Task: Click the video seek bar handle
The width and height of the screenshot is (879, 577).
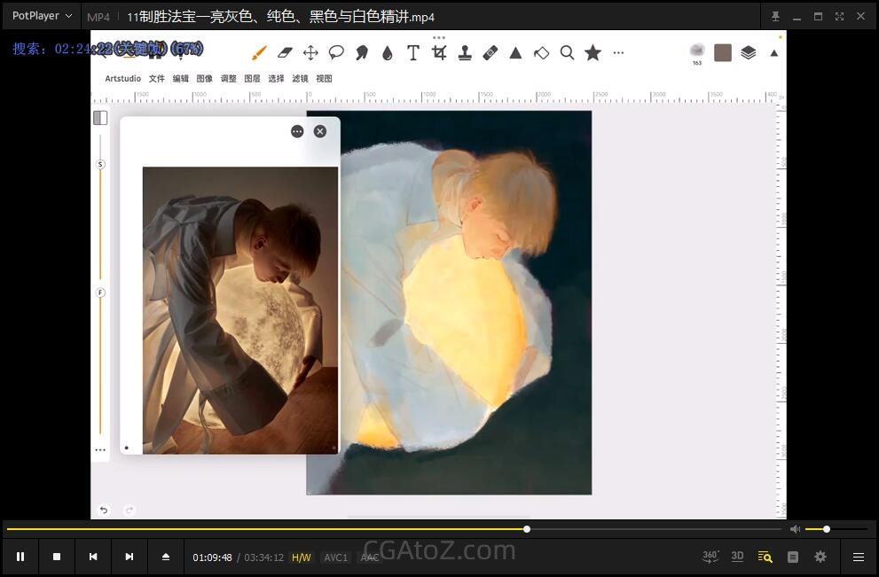Action: click(x=527, y=529)
